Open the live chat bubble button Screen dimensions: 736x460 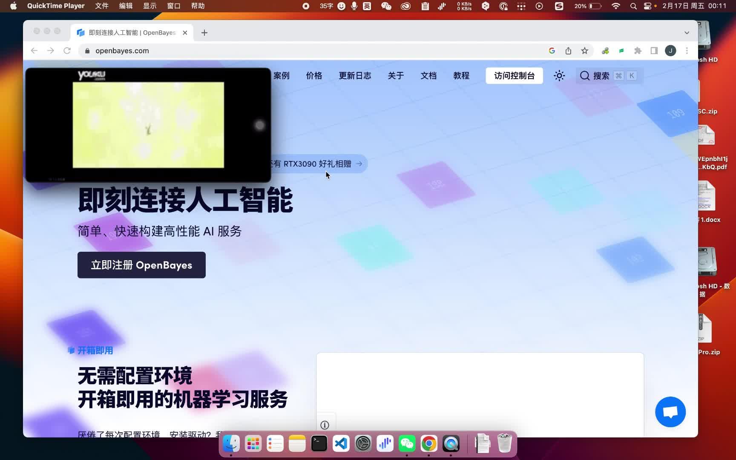coord(670,412)
